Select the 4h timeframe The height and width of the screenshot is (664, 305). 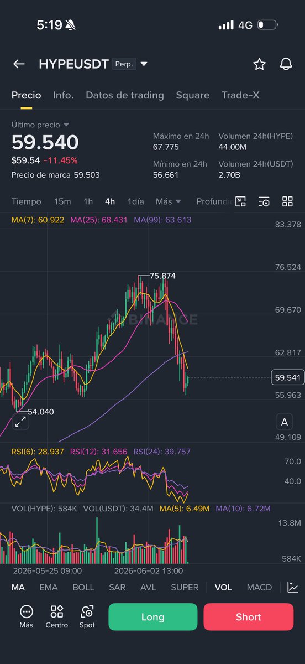110,201
